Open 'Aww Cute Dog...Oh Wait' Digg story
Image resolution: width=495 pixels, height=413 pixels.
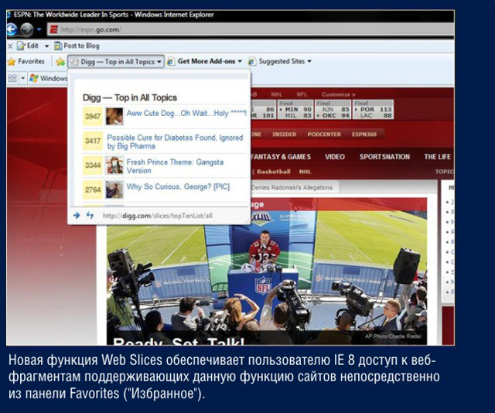point(186,114)
